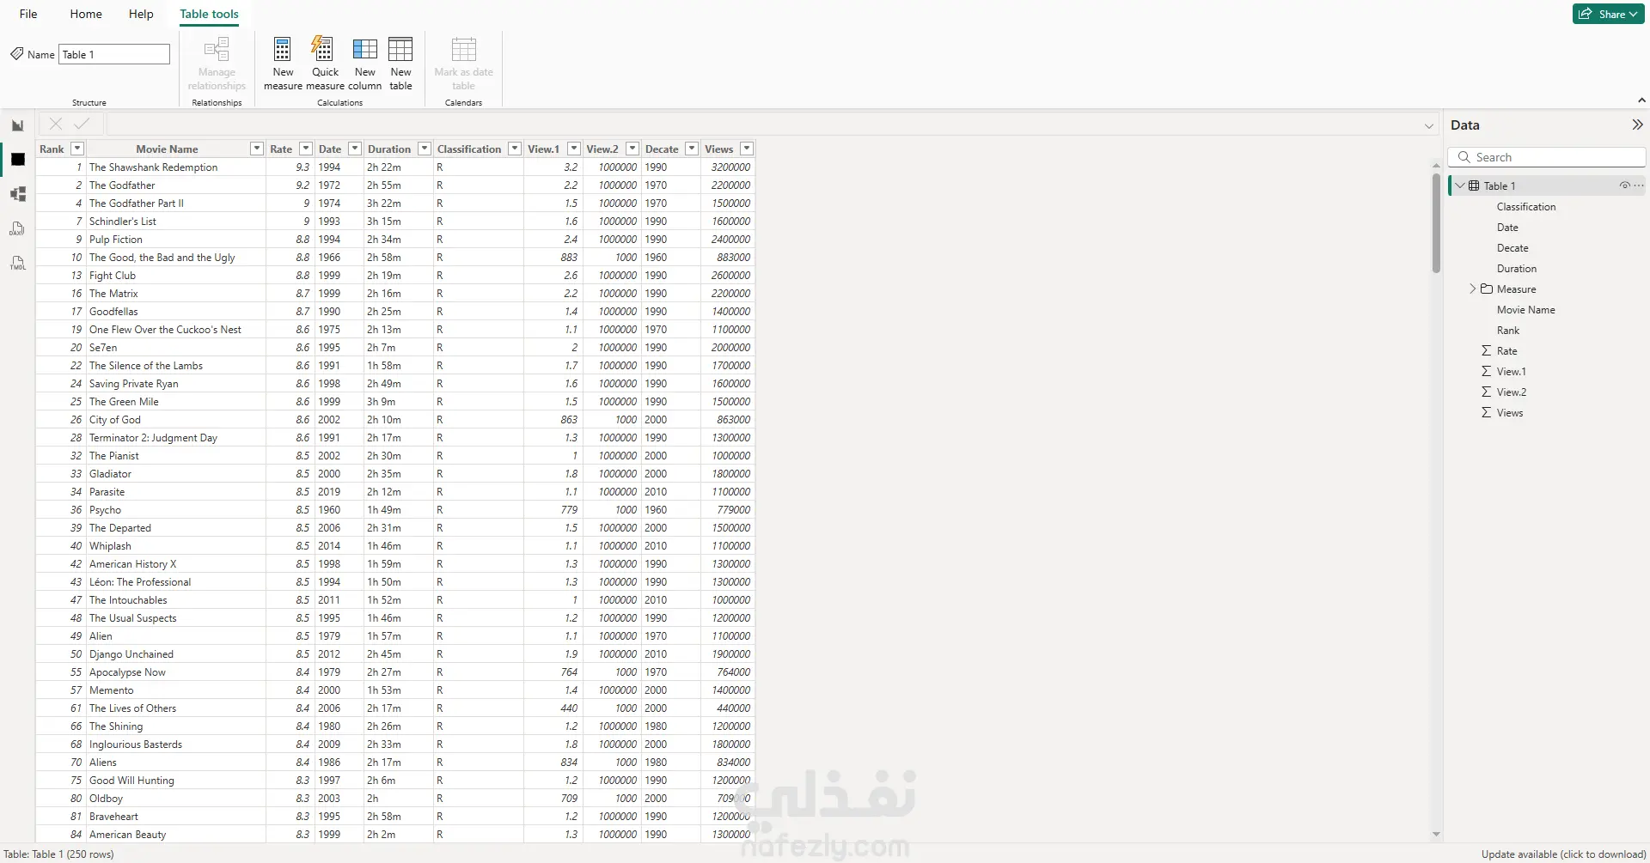Click Manage relationships icon
Viewport: 1650px width, 863px height.
coord(217,49)
